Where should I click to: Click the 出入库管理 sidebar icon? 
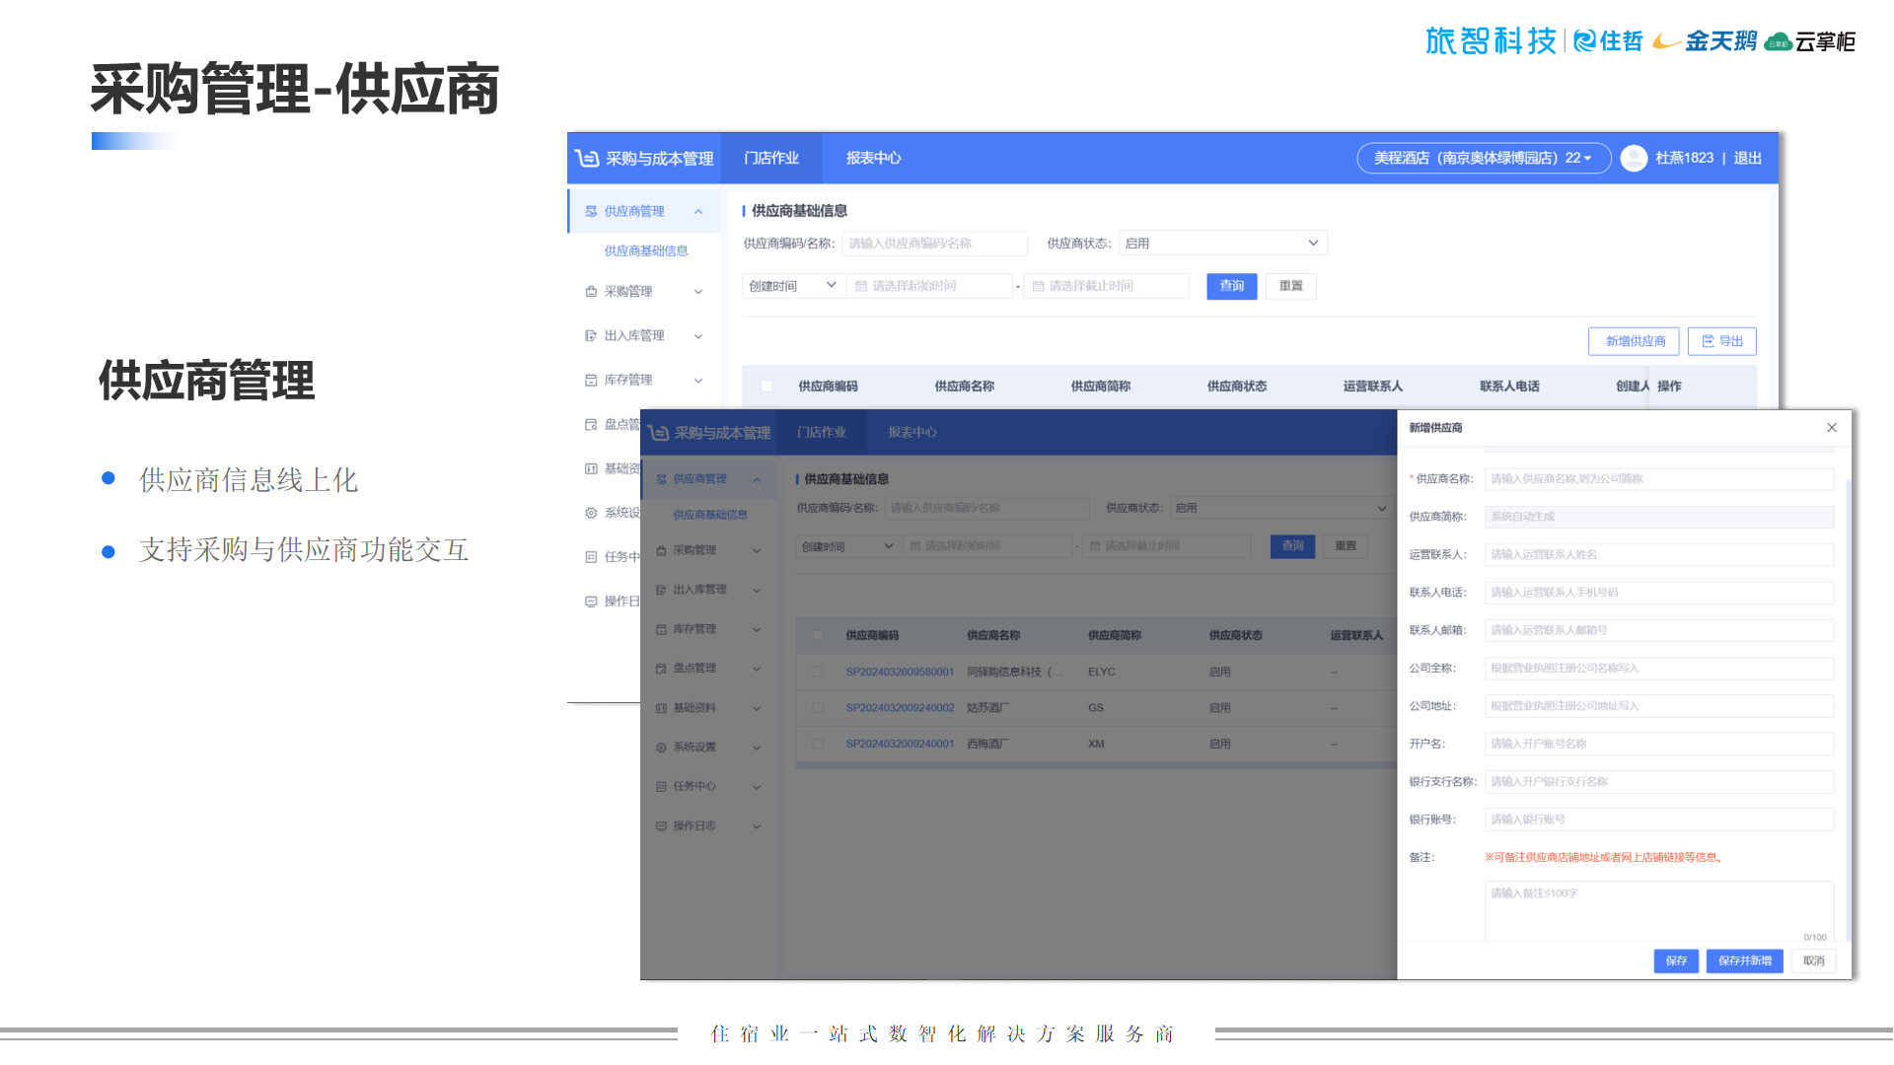[x=591, y=335]
